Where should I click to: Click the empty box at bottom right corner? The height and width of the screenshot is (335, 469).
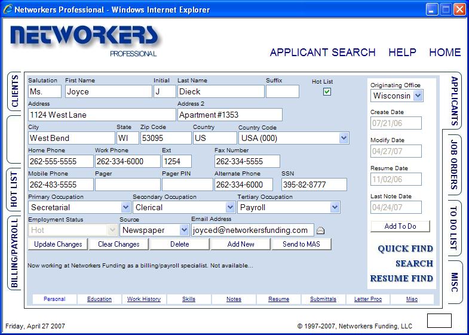(x=439, y=321)
